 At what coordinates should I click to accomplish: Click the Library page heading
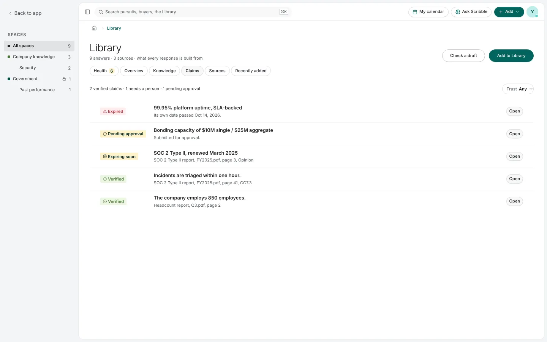[106, 48]
